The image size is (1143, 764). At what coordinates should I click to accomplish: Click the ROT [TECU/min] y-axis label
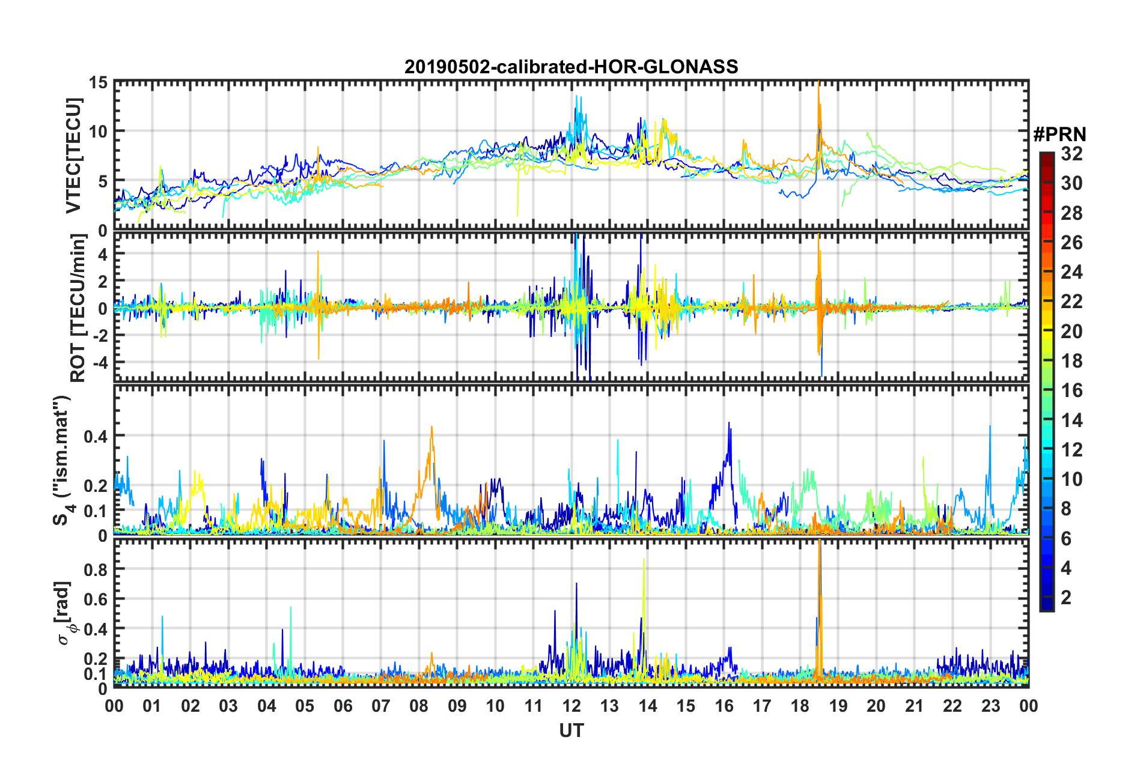pyautogui.click(x=78, y=308)
